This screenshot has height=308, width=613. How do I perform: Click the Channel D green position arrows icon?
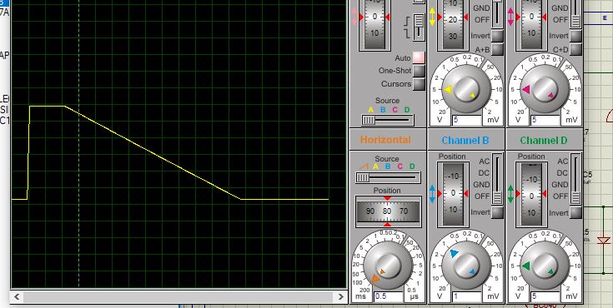(x=510, y=194)
